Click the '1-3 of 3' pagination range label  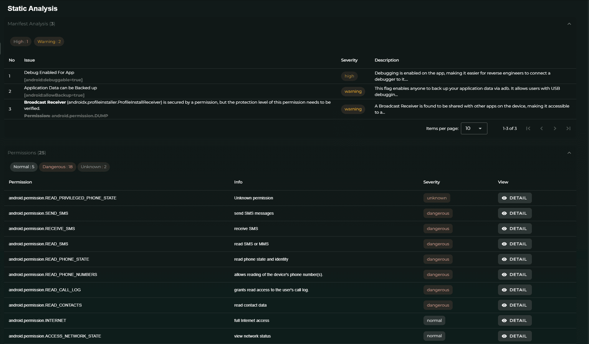tap(510, 128)
